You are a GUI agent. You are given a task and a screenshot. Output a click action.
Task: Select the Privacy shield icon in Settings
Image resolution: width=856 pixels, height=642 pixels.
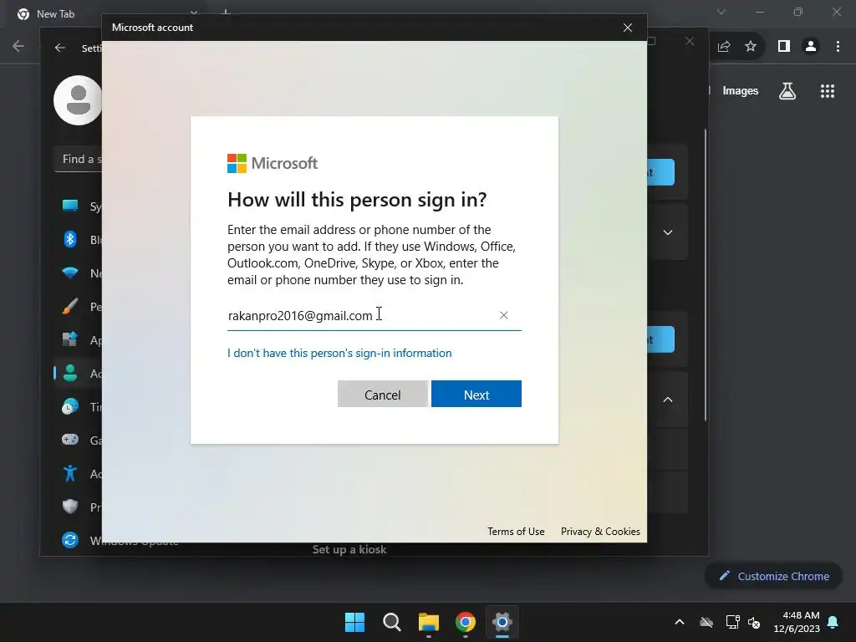click(x=70, y=506)
